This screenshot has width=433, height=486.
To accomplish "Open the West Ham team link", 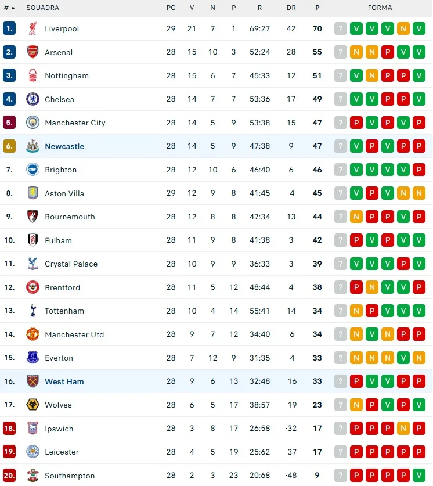I will pyautogui.click(x=64, y=381).
